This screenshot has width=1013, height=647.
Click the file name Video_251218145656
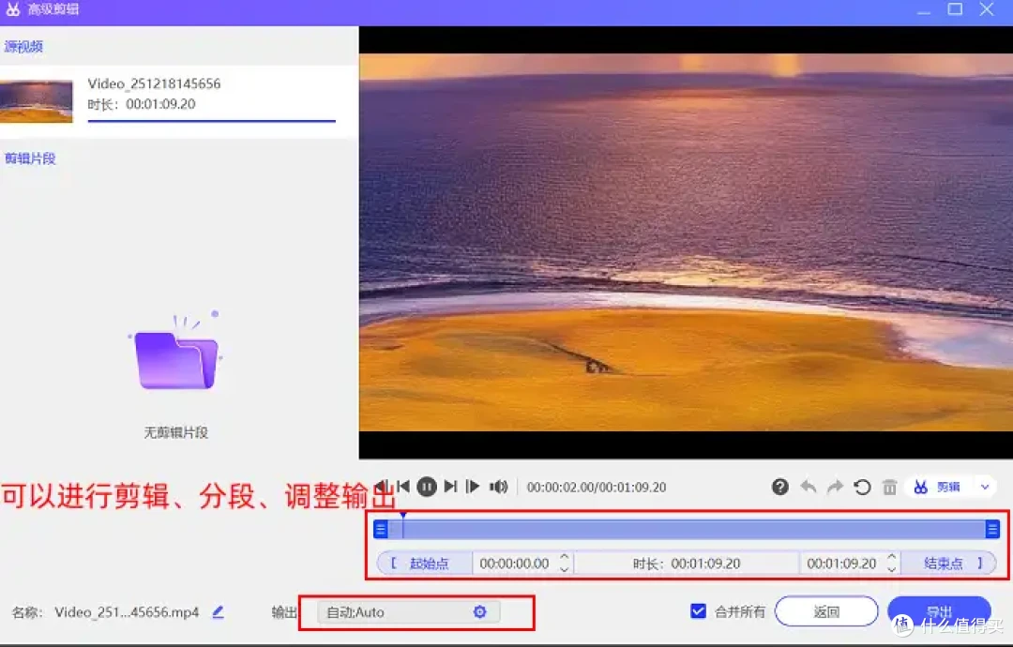coord(154,83)
